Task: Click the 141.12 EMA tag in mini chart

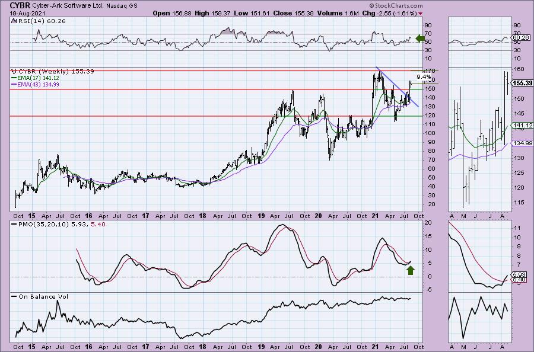Action: coord(522,126)
